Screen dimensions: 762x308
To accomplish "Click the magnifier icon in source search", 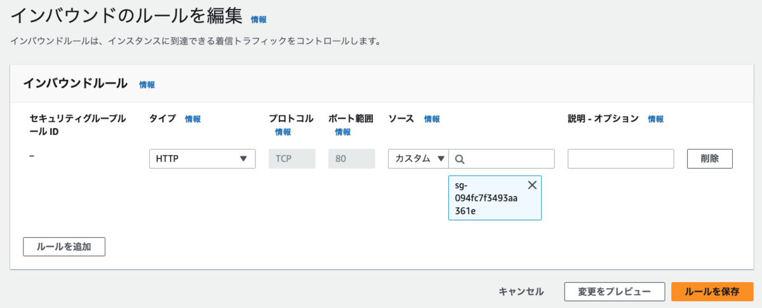I will click(460, 159).
